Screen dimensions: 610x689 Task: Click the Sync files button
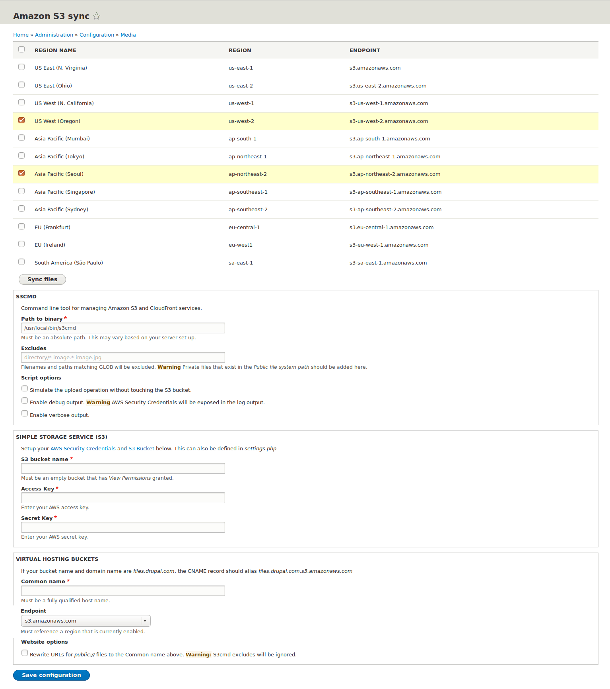(x=42, y=279)
